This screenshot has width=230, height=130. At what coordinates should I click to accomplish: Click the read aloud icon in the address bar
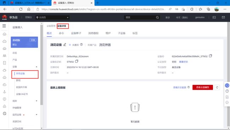(170, 9)
